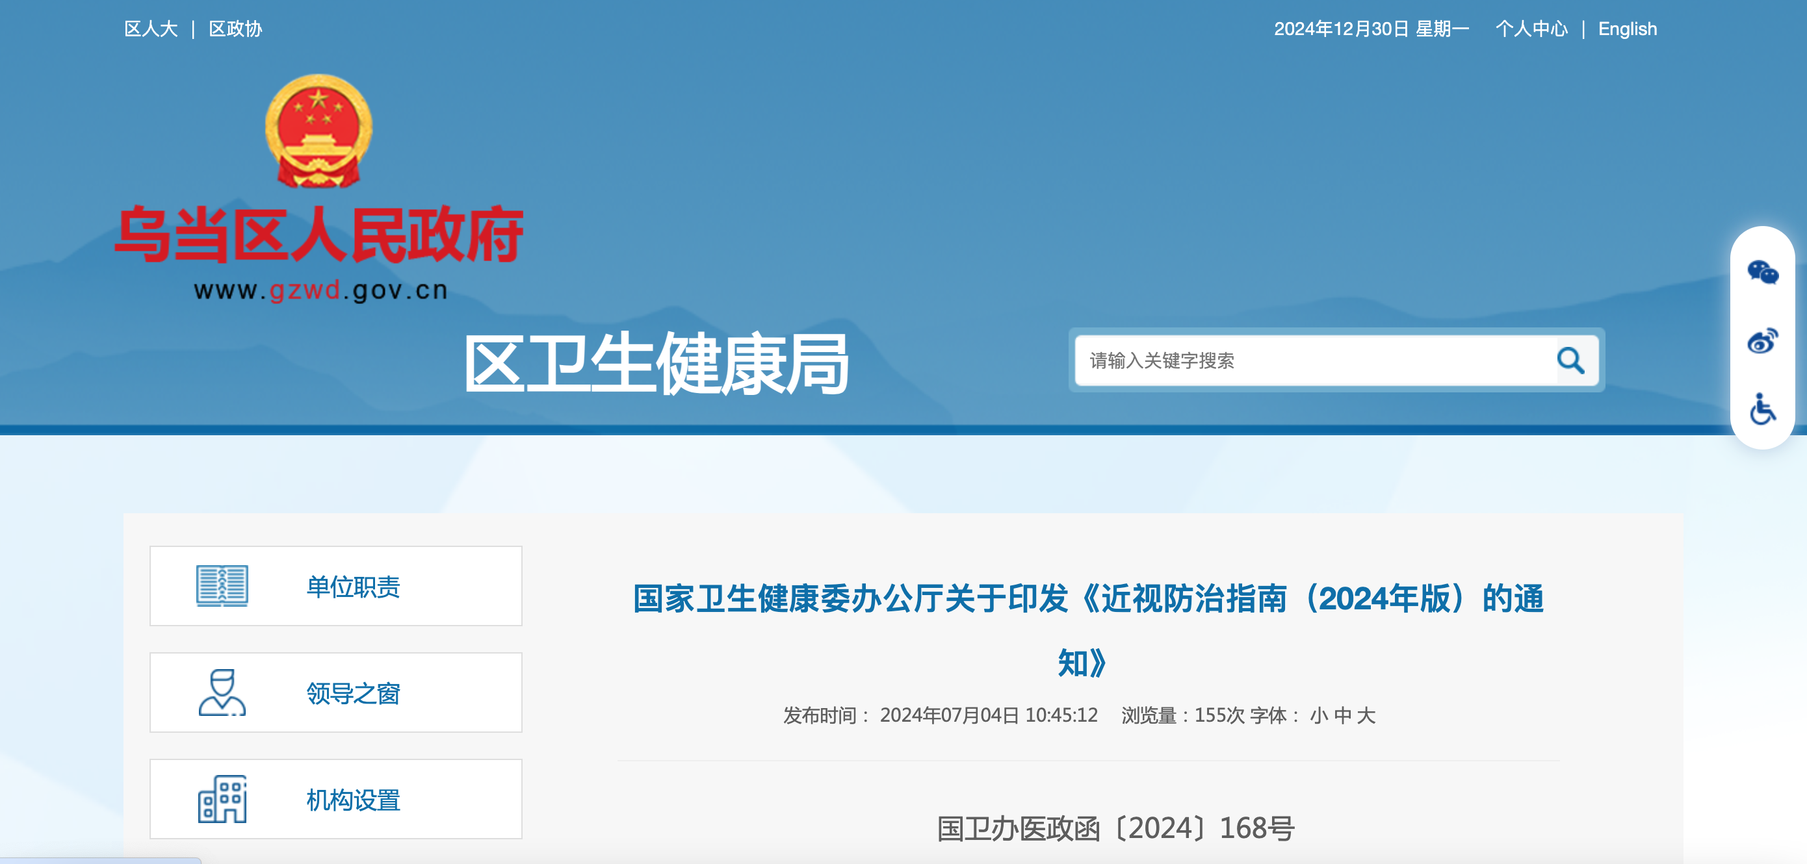
Task: Switch site language to English
Action: point(1628,29)
